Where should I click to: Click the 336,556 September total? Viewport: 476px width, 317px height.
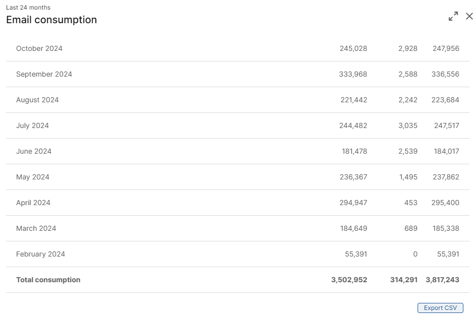[445, 74]
